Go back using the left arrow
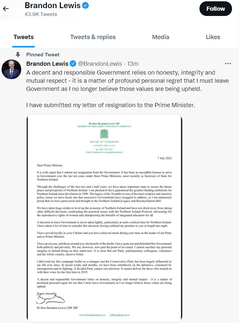The image size is (246, 323). 6,9
